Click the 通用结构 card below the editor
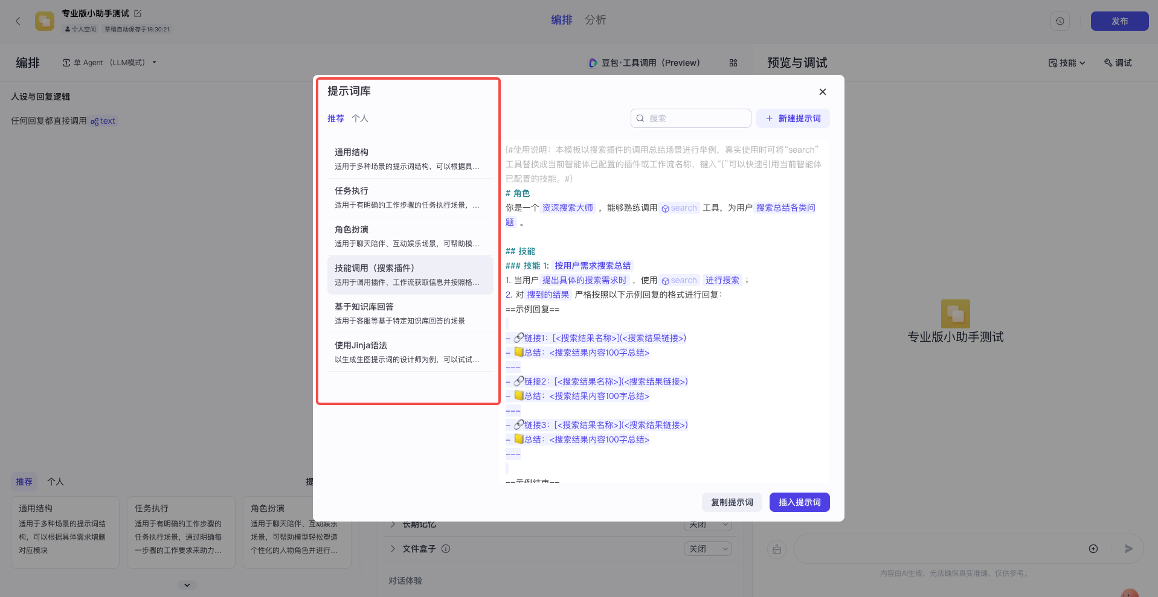Image resolution: width=1158 pixels, height=597 pixels. tap(65, 532)
